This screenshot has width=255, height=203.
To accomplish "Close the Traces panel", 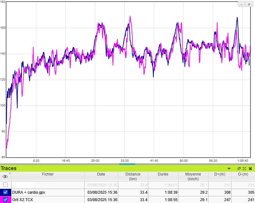I will (250, 168).
